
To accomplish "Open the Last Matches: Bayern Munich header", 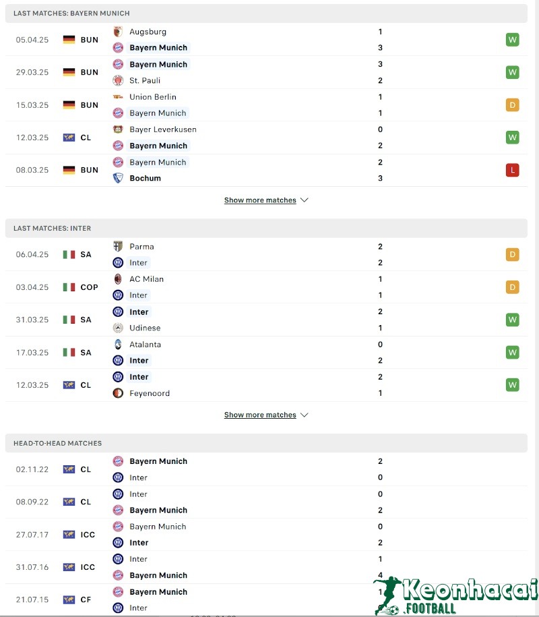I will pos(72,13).
